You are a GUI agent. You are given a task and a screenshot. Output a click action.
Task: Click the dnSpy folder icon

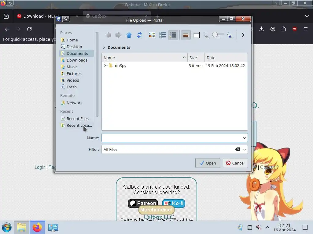tap(111, 66)
